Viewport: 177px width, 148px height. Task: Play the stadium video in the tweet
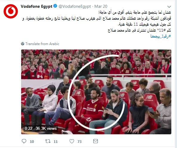[96, 92]
